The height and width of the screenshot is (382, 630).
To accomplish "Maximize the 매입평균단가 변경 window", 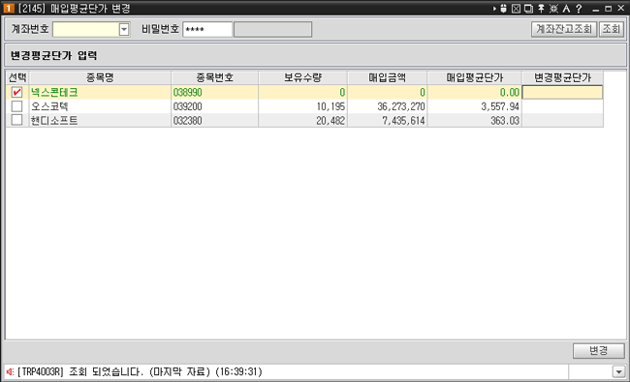I will (x=609, y=9).
